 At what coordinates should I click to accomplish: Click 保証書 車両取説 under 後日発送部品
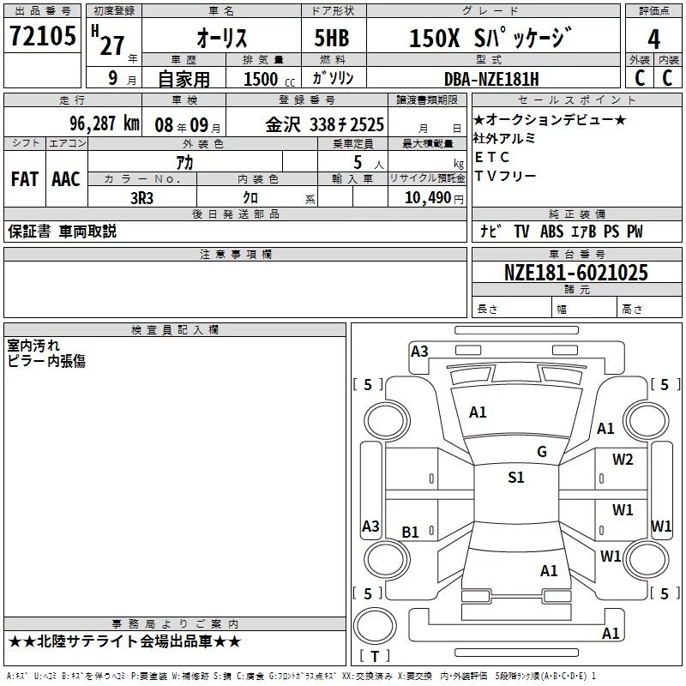point(62,232)
